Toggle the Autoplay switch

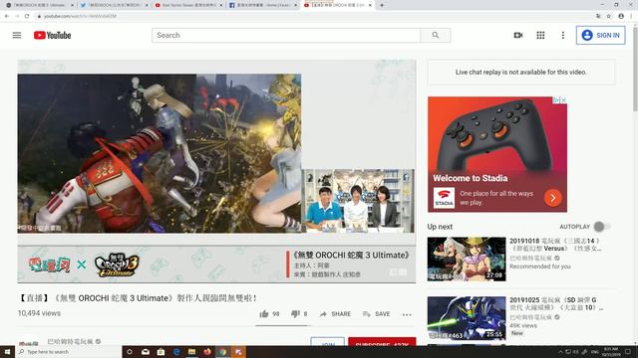click(602, 227)
